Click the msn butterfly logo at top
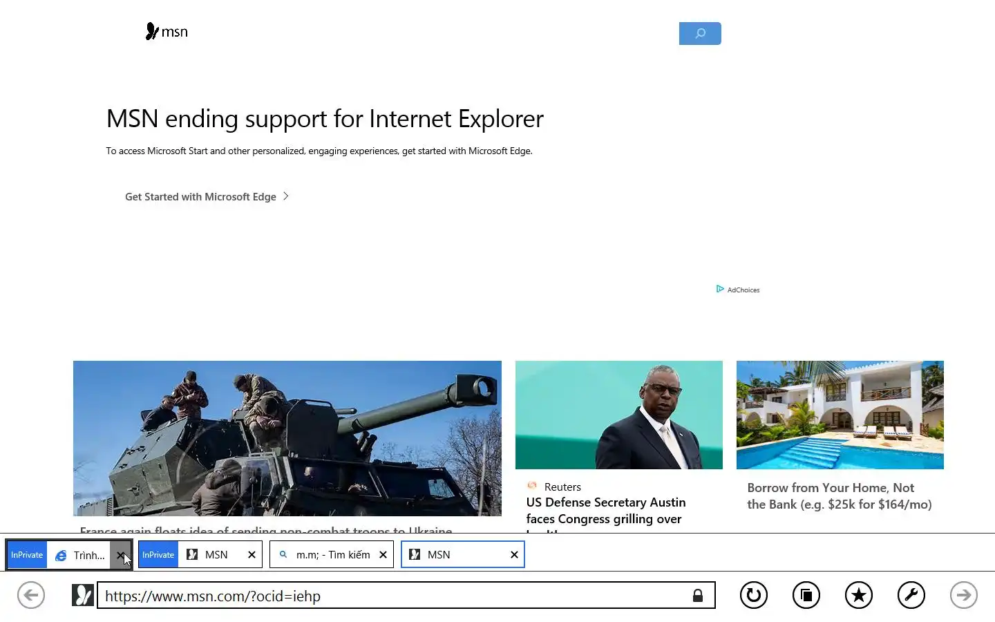This screenshot has height=622, width=995. pyautogui.click(x=167, y=32)
